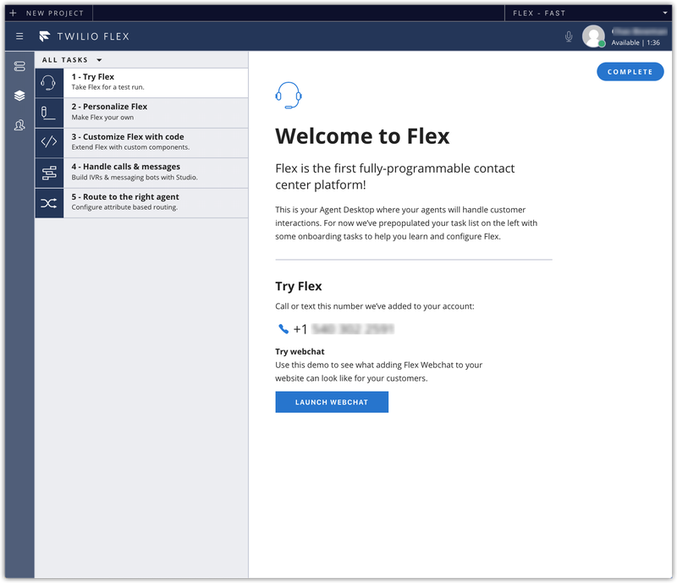Click the Welcome to Flex heading
This screenshot has width=677, height=583.
tap(362, 136)
